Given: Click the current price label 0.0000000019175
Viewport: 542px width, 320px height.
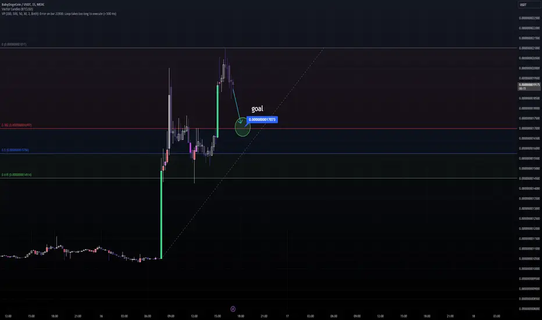Looking at the screenshot, I should coord(529,86).
